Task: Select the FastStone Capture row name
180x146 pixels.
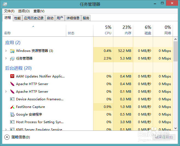Action: pos(30,107)
